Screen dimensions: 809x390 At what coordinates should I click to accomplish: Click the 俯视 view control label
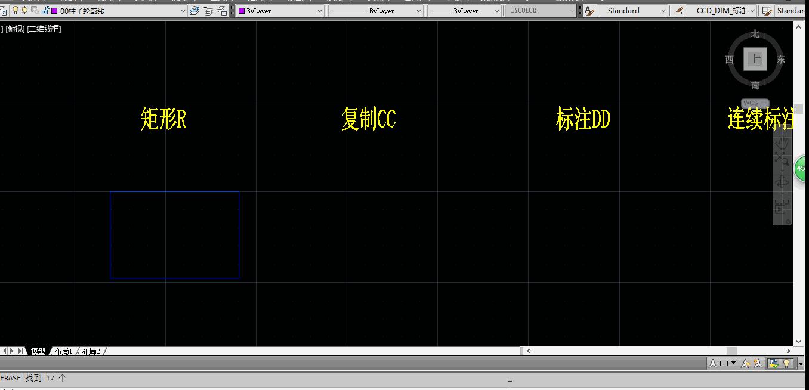(x=15, y=29)
